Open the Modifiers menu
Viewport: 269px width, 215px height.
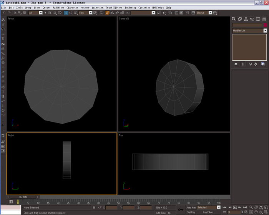coord(58,8)
